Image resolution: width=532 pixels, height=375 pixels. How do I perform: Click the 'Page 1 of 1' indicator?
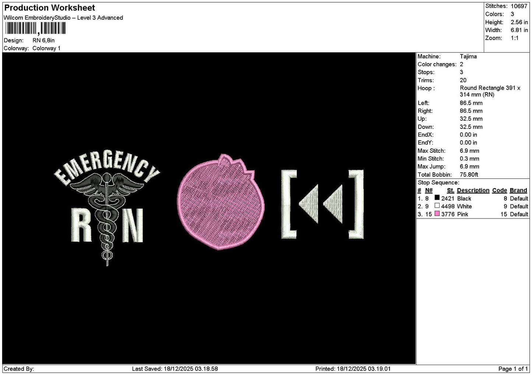pos(513,369)
